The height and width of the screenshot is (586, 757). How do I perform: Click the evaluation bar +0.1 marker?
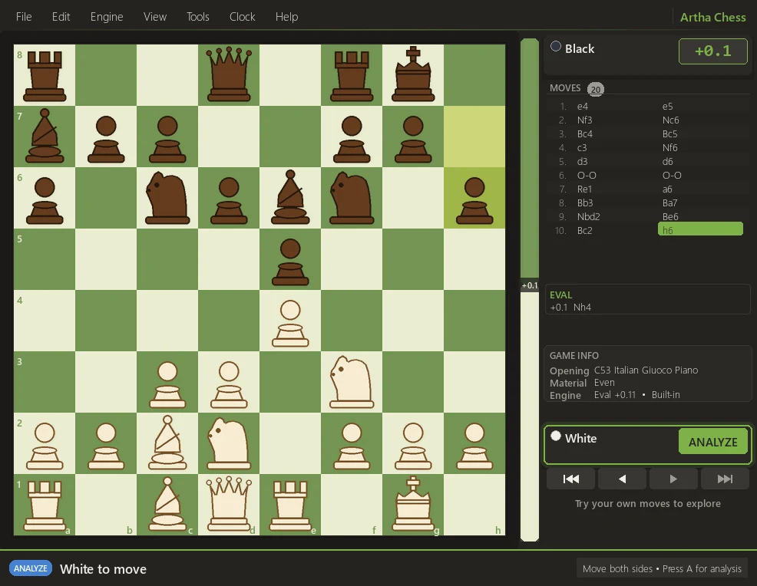coord(530,285)
